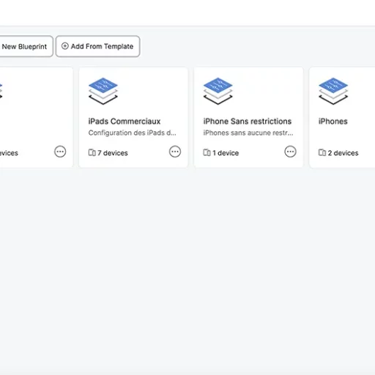Open the ellipsis menu on the leftmost card
Viewport: 375px width, 375px height.
(x=60, y=152)
